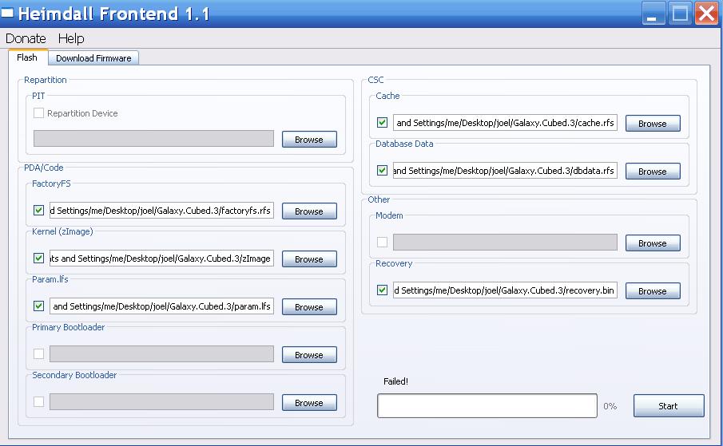Click the dbdata.rfs path field

tap(505, 170)
